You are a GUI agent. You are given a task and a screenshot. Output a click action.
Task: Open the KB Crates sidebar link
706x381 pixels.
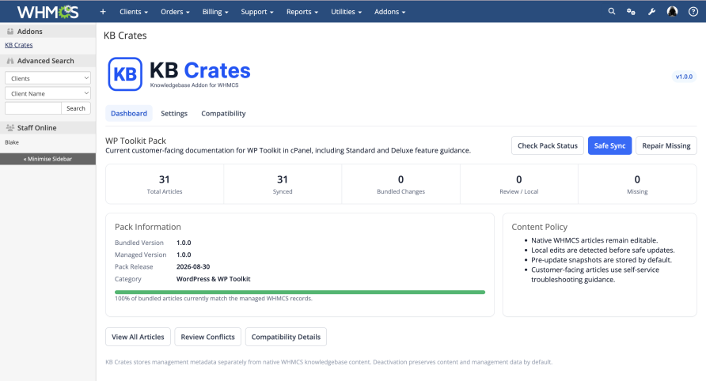pyautogui.click(x=19, y=45)
